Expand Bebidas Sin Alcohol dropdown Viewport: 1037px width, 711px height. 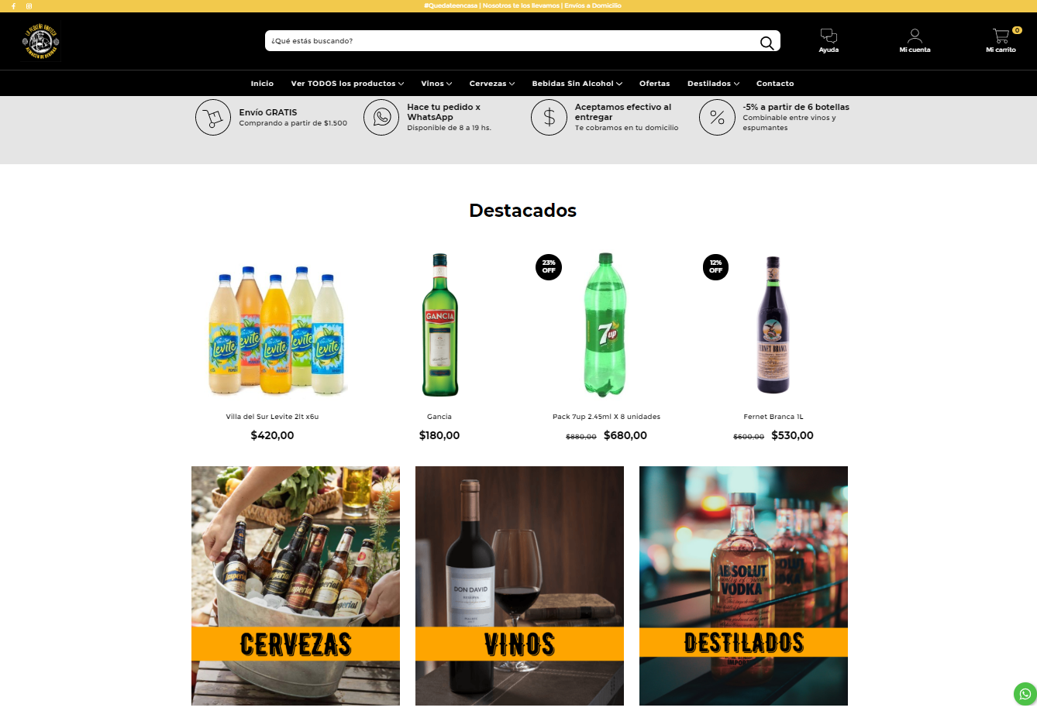[577, 84]
